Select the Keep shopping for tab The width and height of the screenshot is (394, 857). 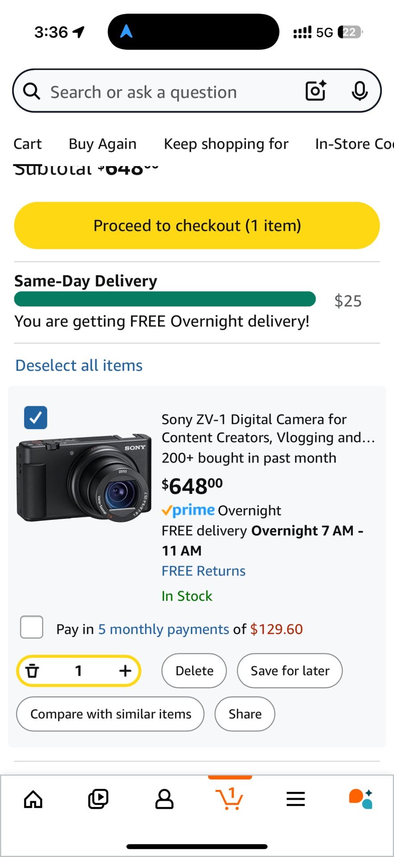click(226, 144)
